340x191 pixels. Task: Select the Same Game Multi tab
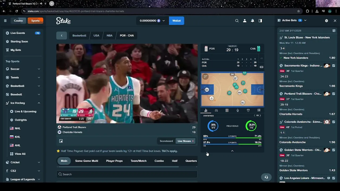pyautogui.click(x=87, y=161)
